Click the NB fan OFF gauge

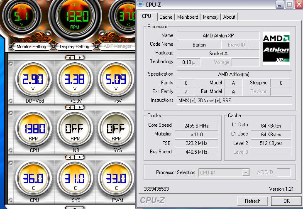point(75,129)
